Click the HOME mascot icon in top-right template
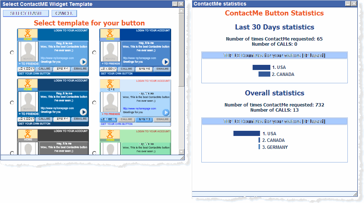The image size is (364, 203). click(x=110, y=35)
